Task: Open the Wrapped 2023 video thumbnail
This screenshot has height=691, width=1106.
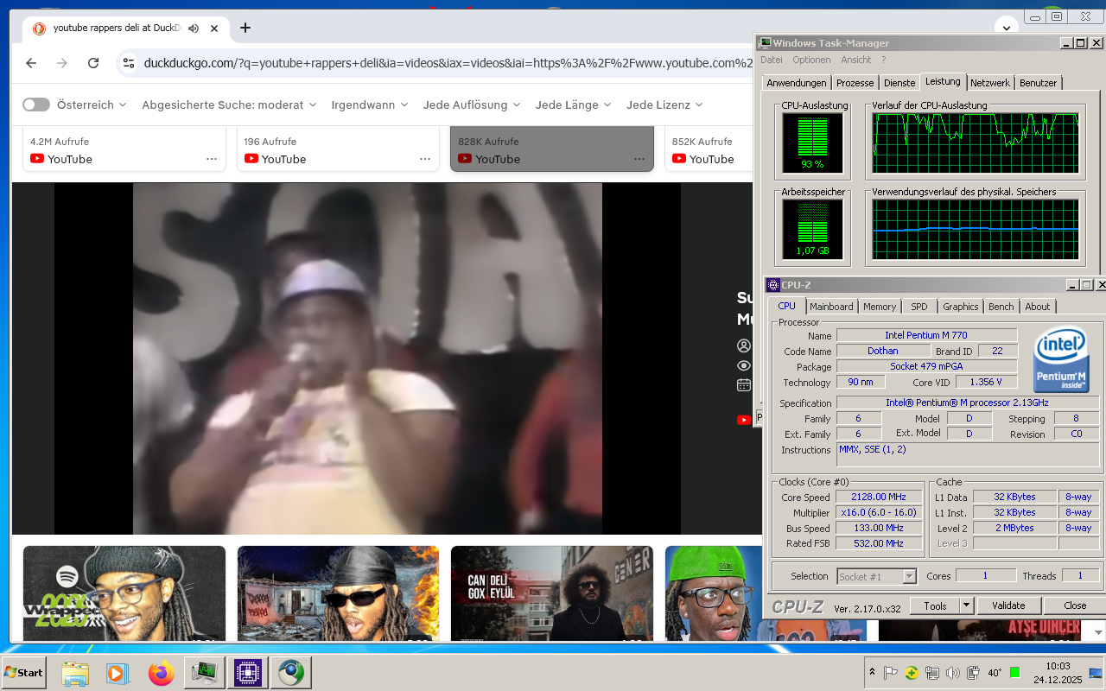Action: click(124, 593)
